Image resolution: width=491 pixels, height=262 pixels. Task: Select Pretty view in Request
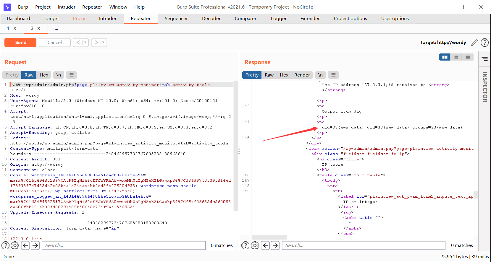point(12,75)
